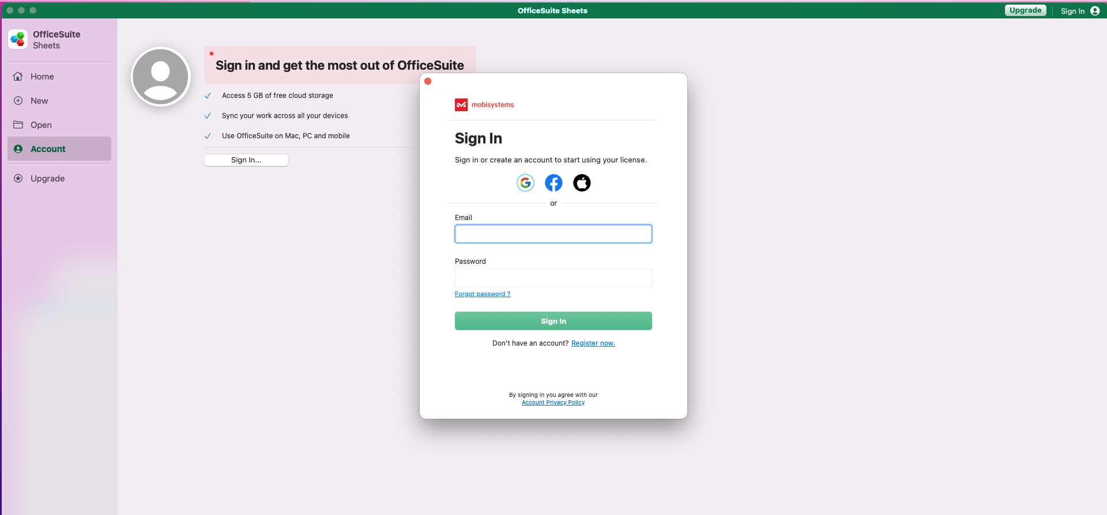The width and height of the screenshot is (1107, 515).
Task: Close the Sign In dialog
Action: (x=428, y=81)
